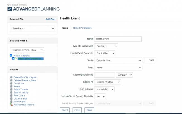
Task: Open the Start Indexing Immediately dropdown
Action: [x=104, y=89]
